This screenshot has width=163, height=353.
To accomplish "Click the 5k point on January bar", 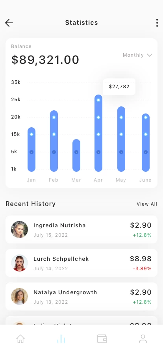I will click(x=31, y=152).
